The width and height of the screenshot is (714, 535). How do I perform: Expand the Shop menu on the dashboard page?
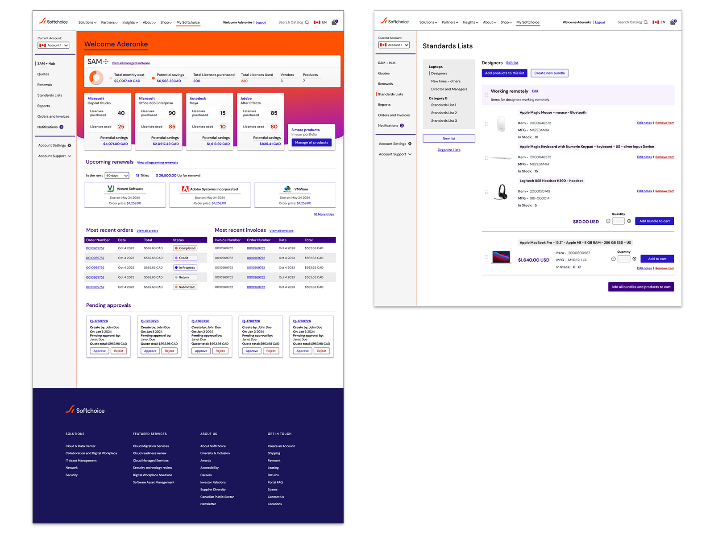pos(166,22)
